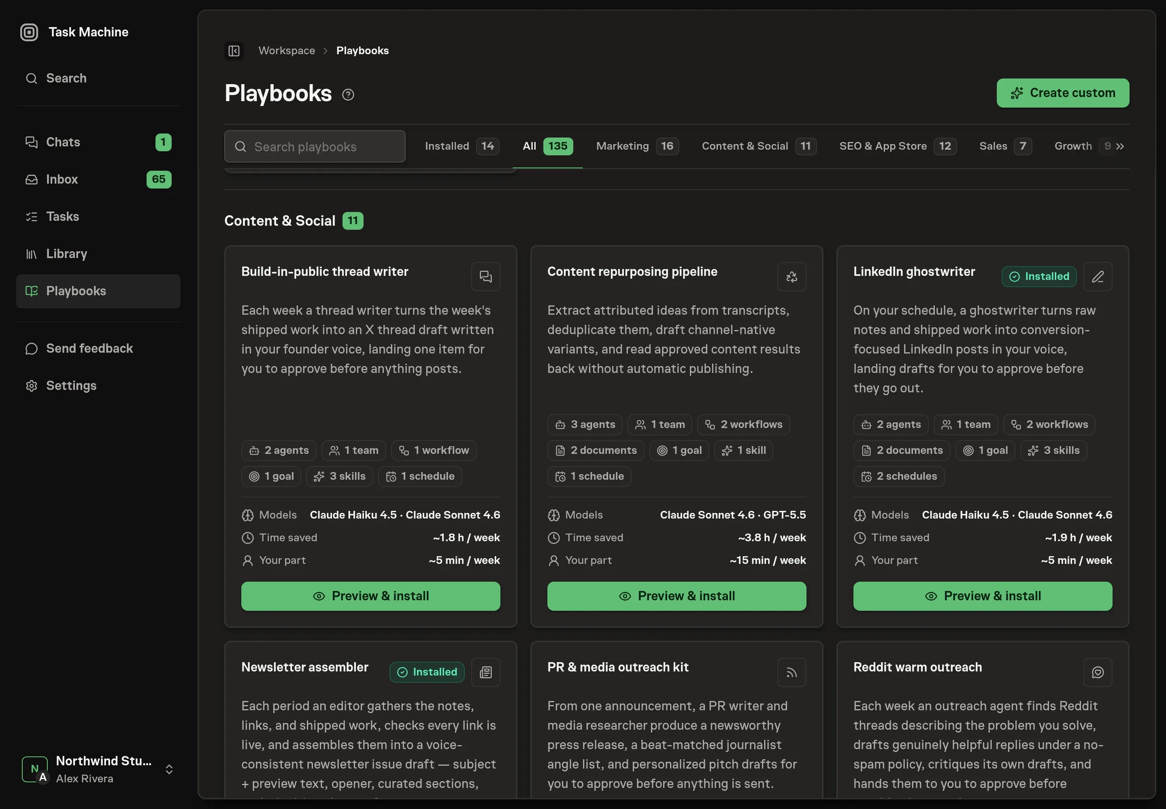The height and width of the screenshot is (809, 1166).
Task: Preview & install Content repurposing pipeline
Action: (677, 595)
